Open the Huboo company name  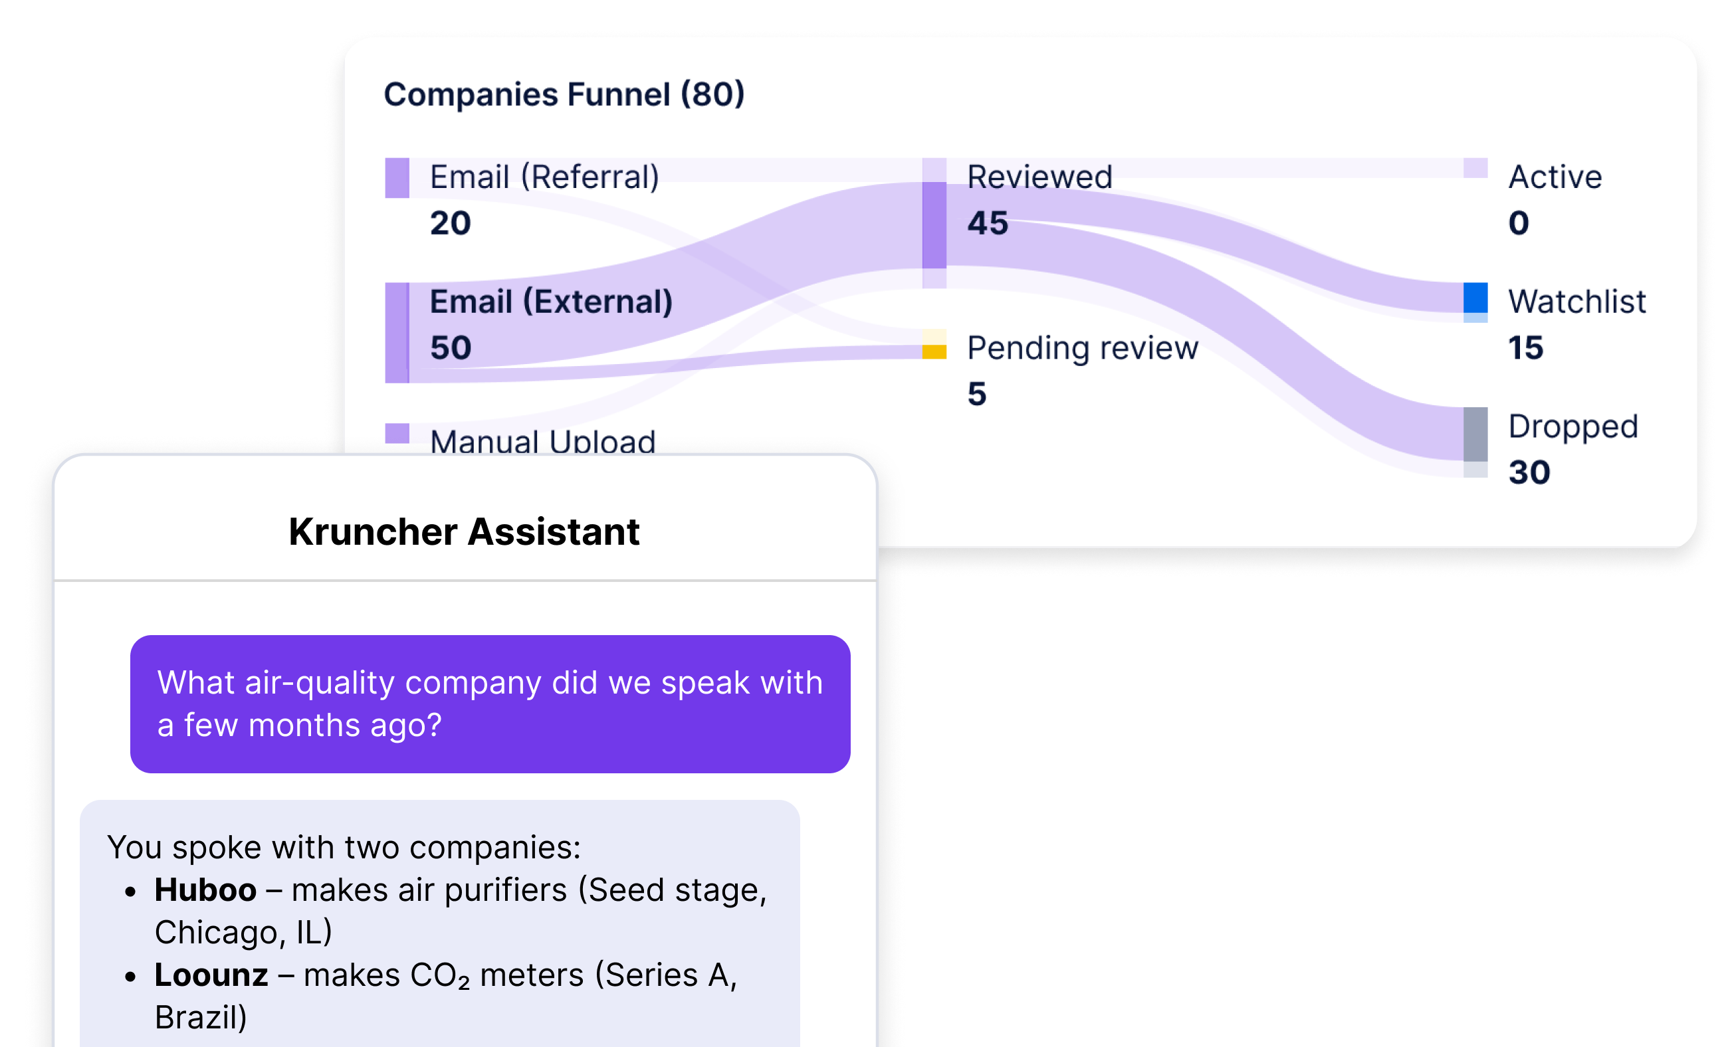pos(205,890)
